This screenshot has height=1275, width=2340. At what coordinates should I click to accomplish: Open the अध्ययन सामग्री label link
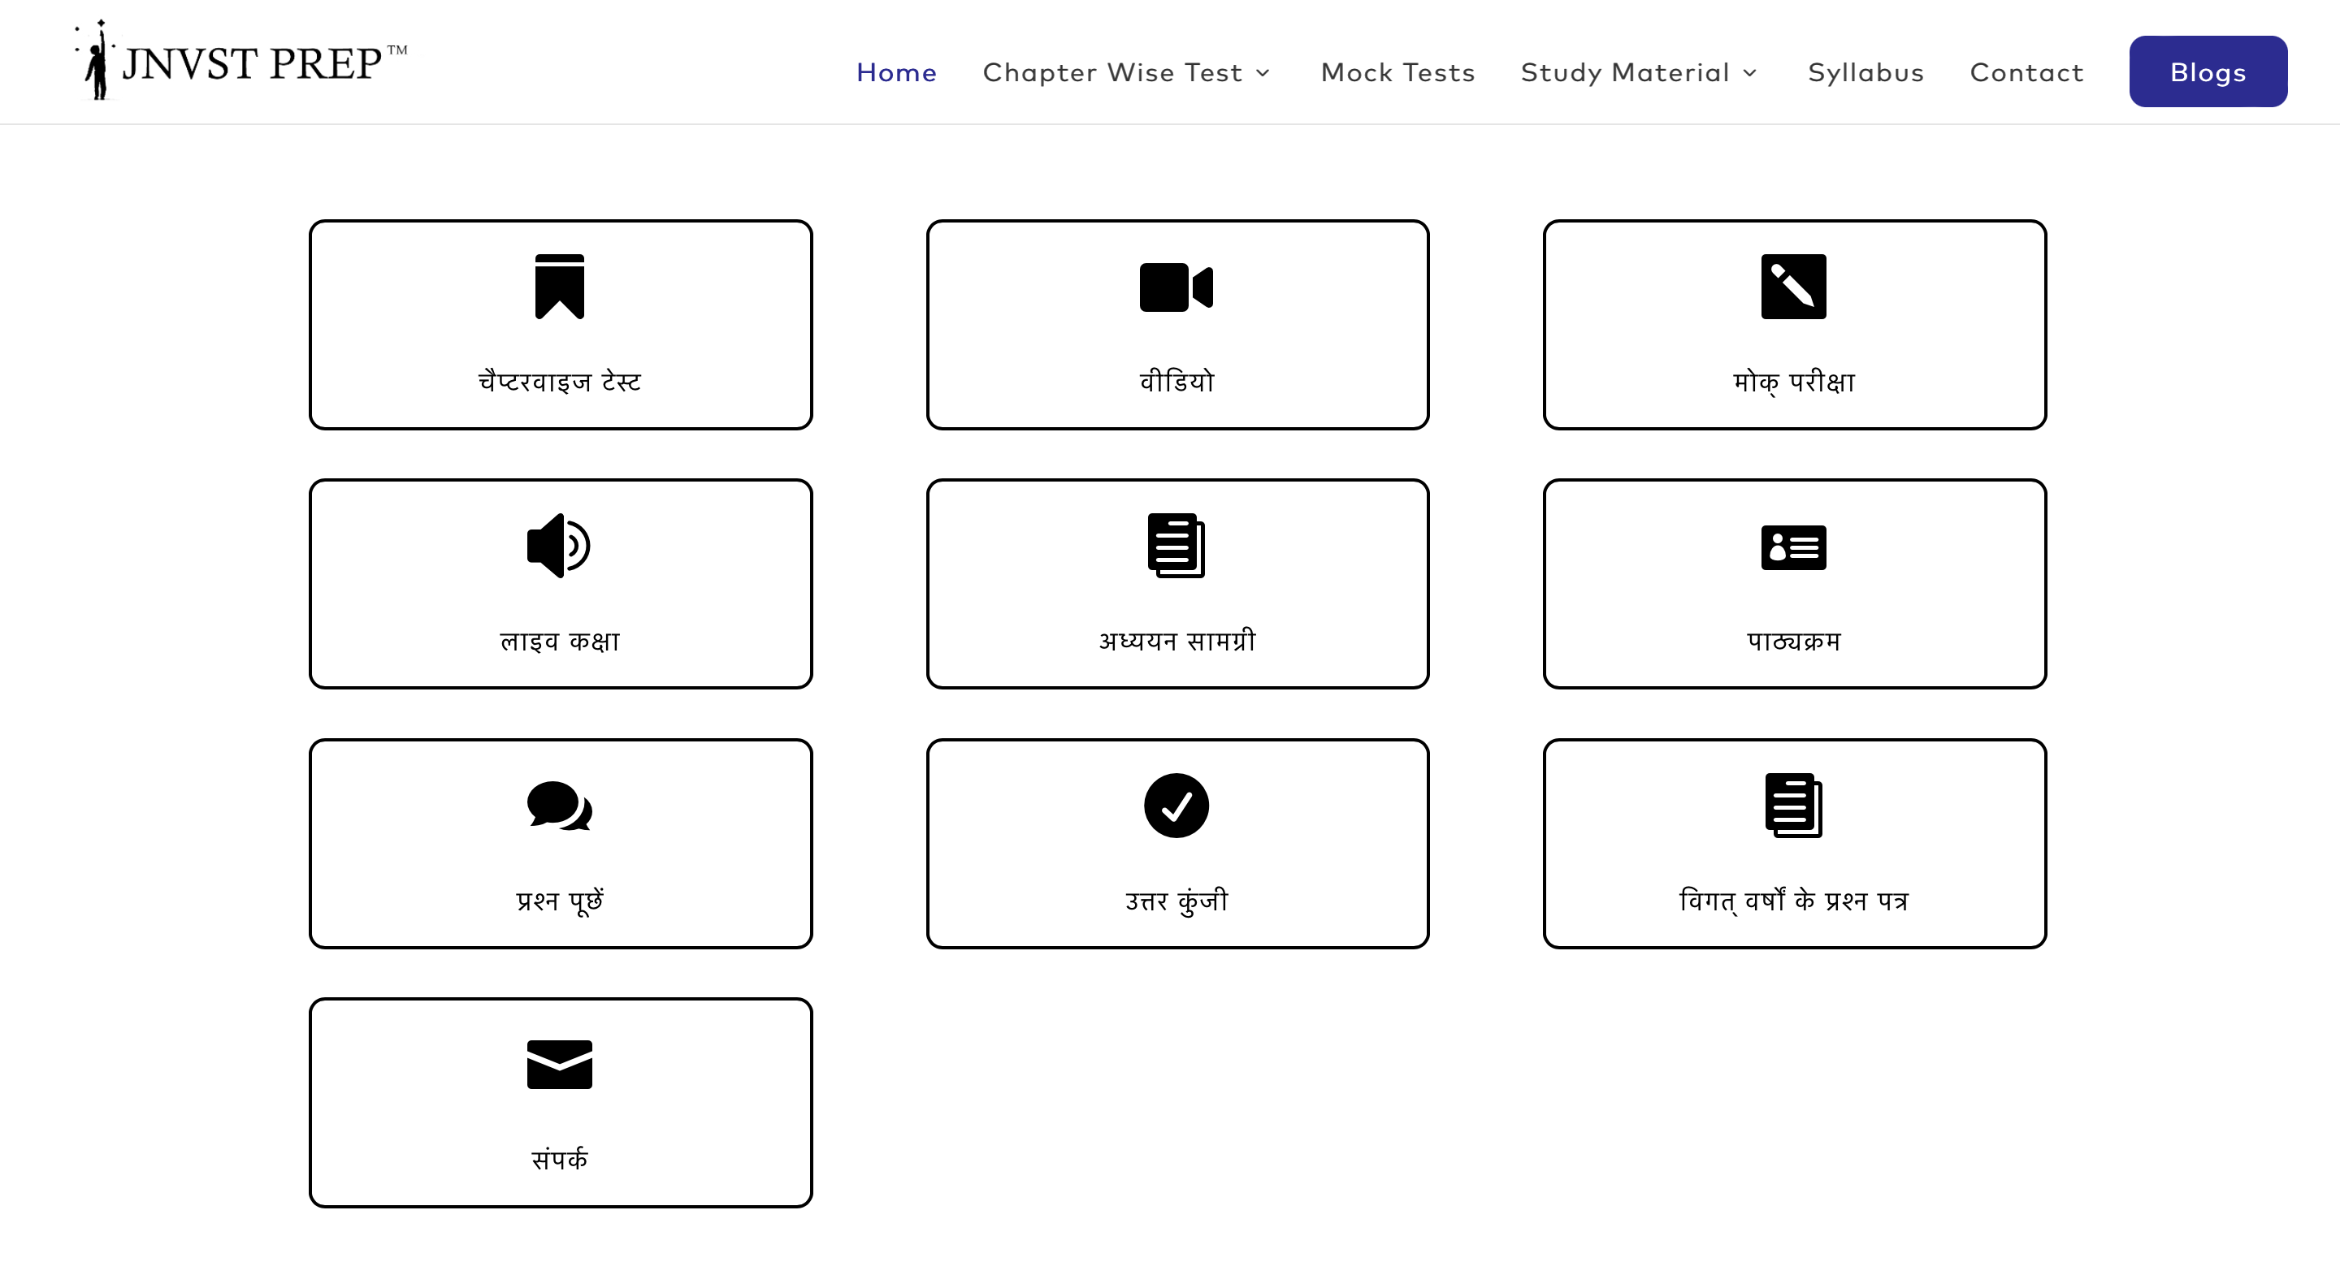[x=1177, y=641]
